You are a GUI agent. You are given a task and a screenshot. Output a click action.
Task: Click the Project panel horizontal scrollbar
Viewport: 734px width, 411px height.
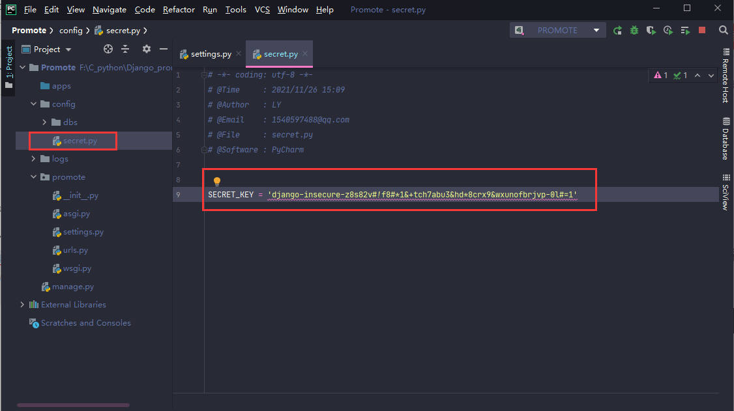(74, 405)
